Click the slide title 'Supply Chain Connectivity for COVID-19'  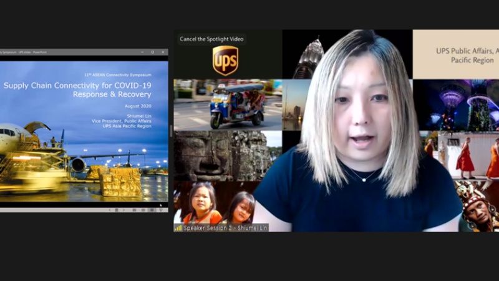(x=77, y=86)
